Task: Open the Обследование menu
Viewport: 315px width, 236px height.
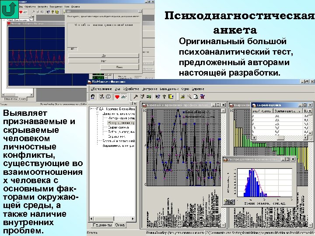Action: point(101,89)
